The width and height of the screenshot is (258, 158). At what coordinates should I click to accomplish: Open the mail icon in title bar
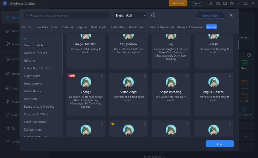(x=225, y=3)
